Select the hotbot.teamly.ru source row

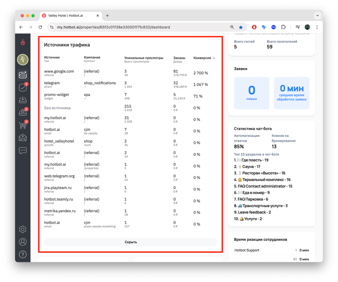pos(131,201)
